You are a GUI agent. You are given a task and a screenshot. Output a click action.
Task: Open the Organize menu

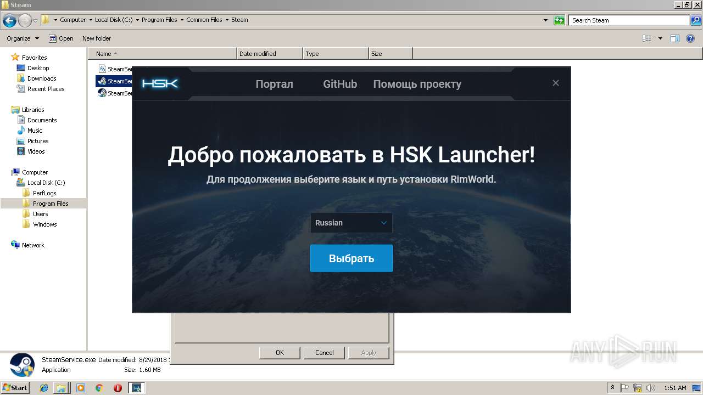tap(23, 38)
